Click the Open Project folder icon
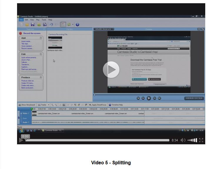The image size is (222, 169). click(27, 25)
